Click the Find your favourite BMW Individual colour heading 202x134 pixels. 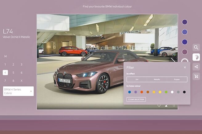107,6
